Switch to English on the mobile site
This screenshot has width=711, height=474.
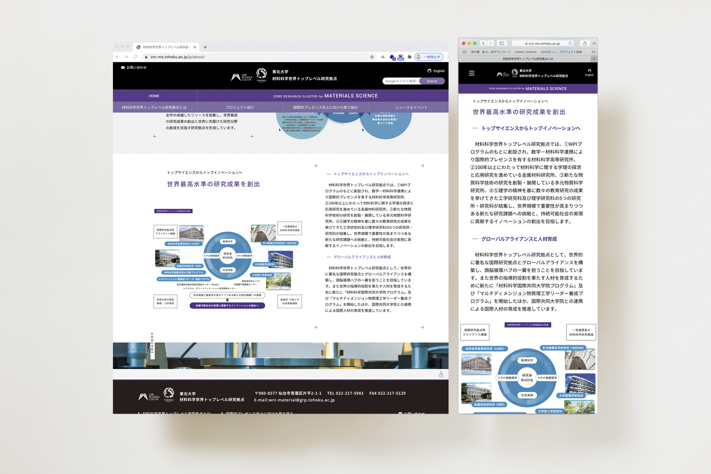pos(589,73)
